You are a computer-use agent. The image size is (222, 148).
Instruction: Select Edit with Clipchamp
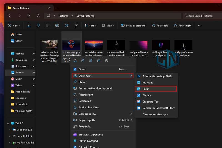(x=103, y=135)
